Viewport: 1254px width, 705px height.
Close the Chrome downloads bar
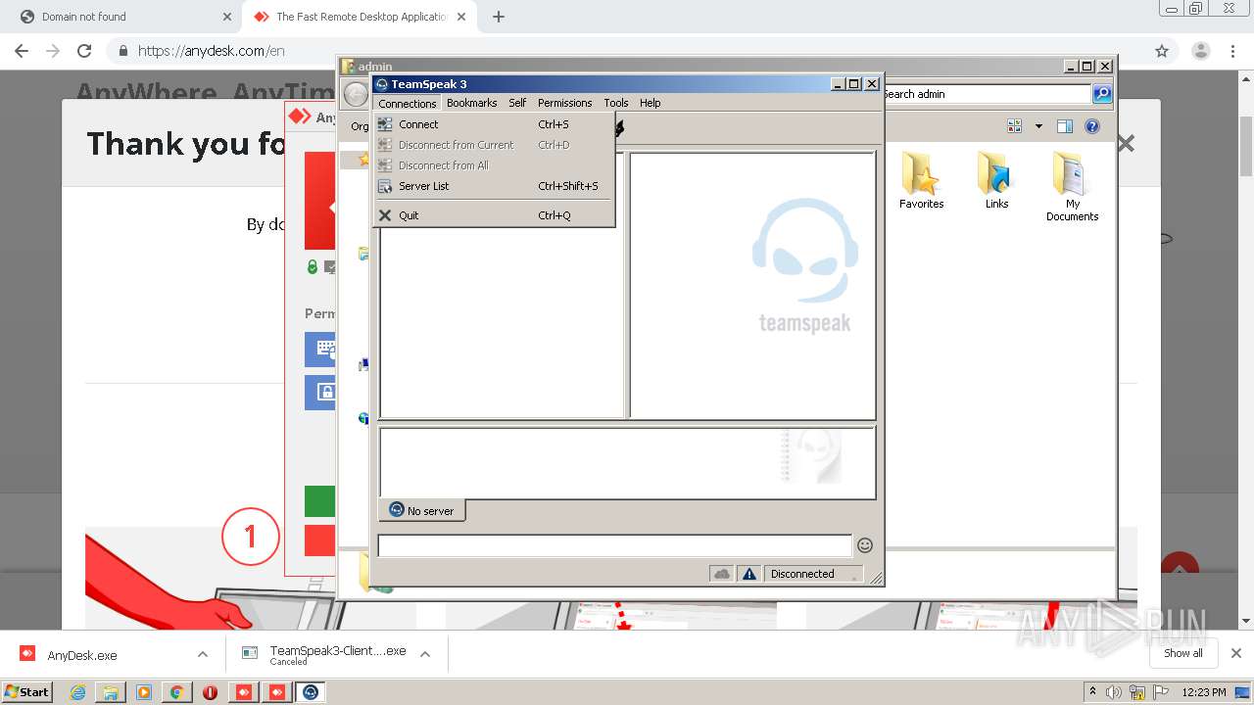pyautogui.click(x=1235, y=653)
